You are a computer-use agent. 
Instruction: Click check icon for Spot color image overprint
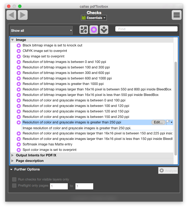click(19, 150)
